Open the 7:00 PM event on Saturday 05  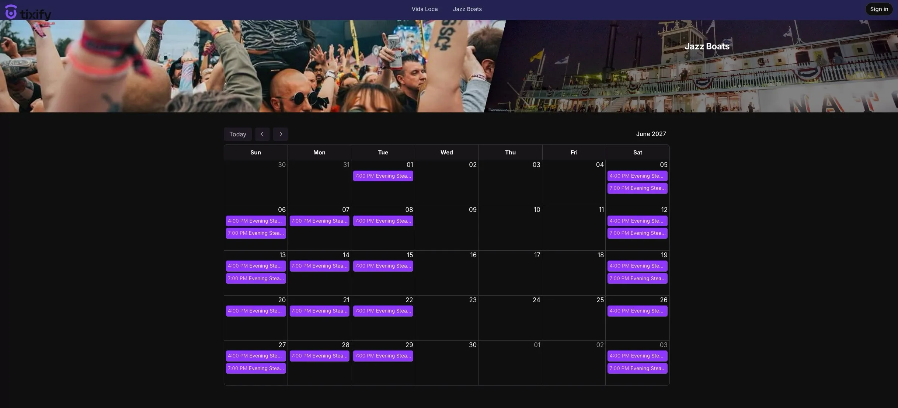click(x=637, y=188)
